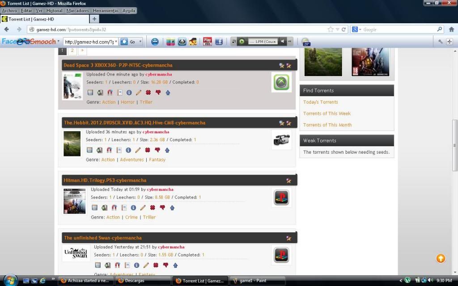Open the info icon on The Hobbit torrent
This screenshot has width=458, height=286.
click(128, 150)
